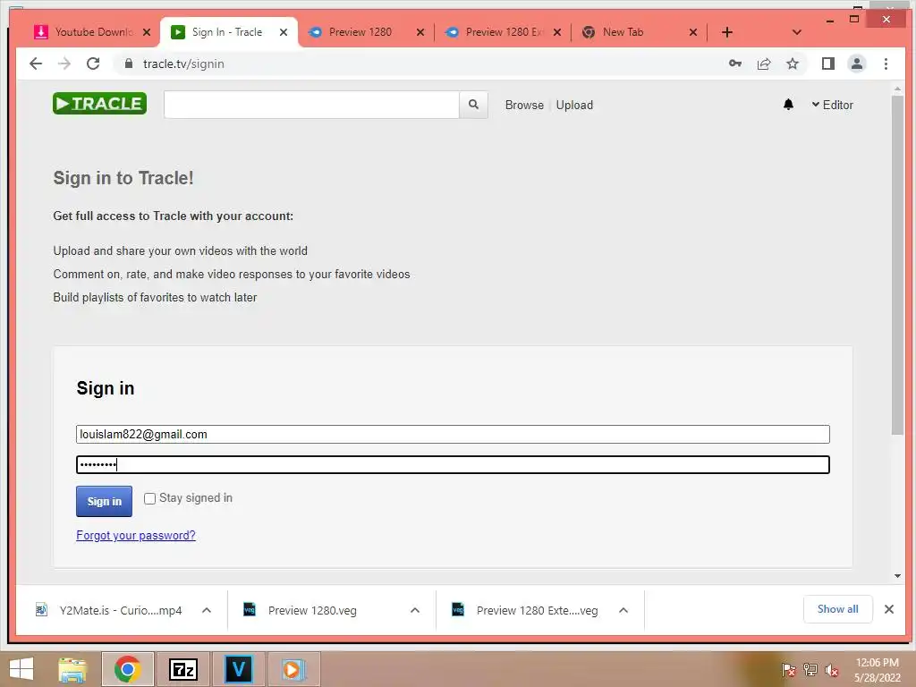
Task: Open tab search chevron
Action: pos(796,32)
